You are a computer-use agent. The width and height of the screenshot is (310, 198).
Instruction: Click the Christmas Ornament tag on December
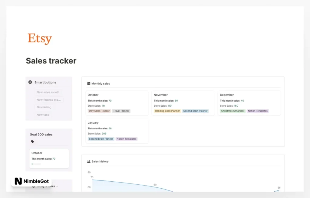232,111
